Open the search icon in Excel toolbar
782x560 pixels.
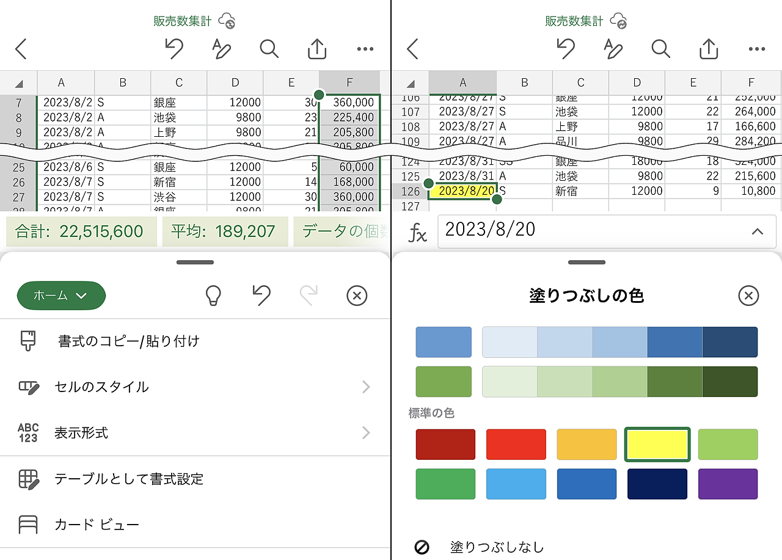[269, 49]
